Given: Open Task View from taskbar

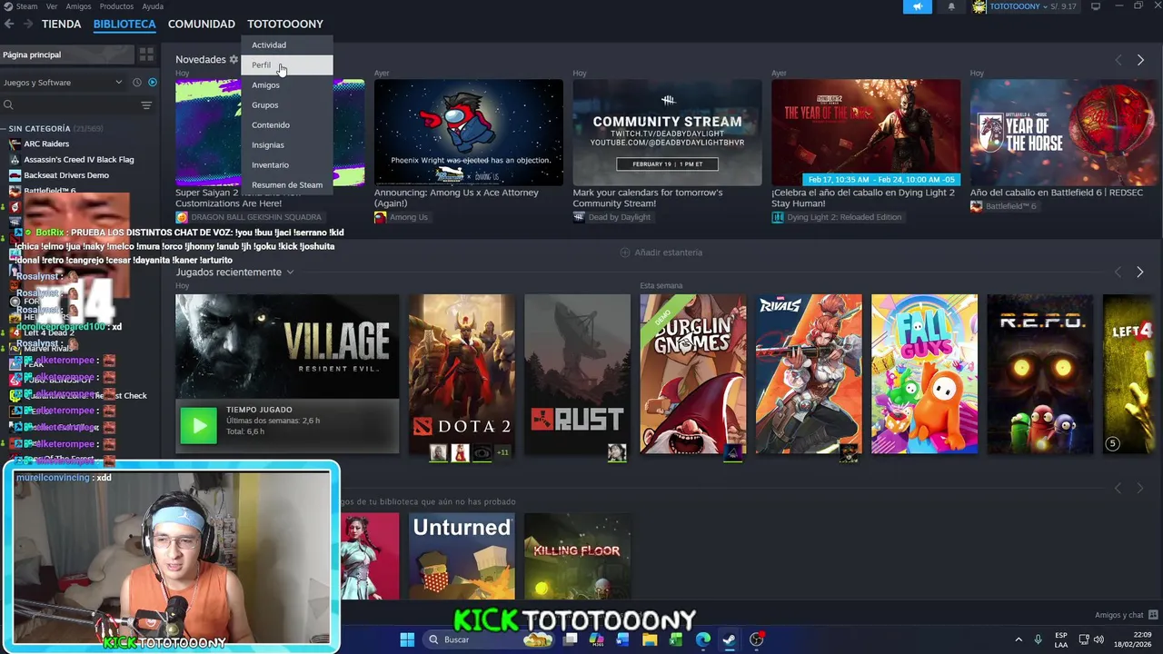Looking at the screenshot, I should click(570, 639).
